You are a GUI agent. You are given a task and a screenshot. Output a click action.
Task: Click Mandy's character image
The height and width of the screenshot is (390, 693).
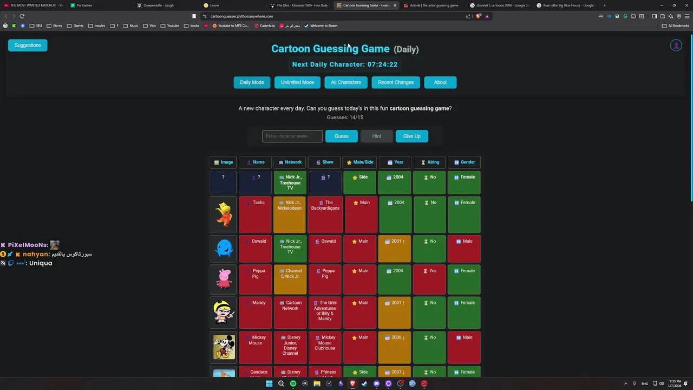pos(224,313)
